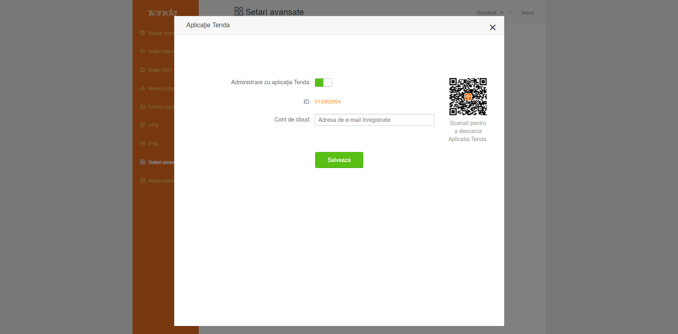Click the Tenda logo
Image resolution: width=678 pixels, height=334 pixels.
(162, 13)
